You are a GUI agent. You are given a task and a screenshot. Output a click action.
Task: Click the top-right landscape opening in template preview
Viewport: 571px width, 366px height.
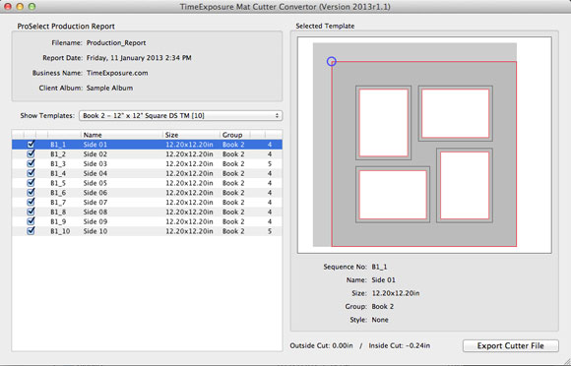click(x=455, y=113)
